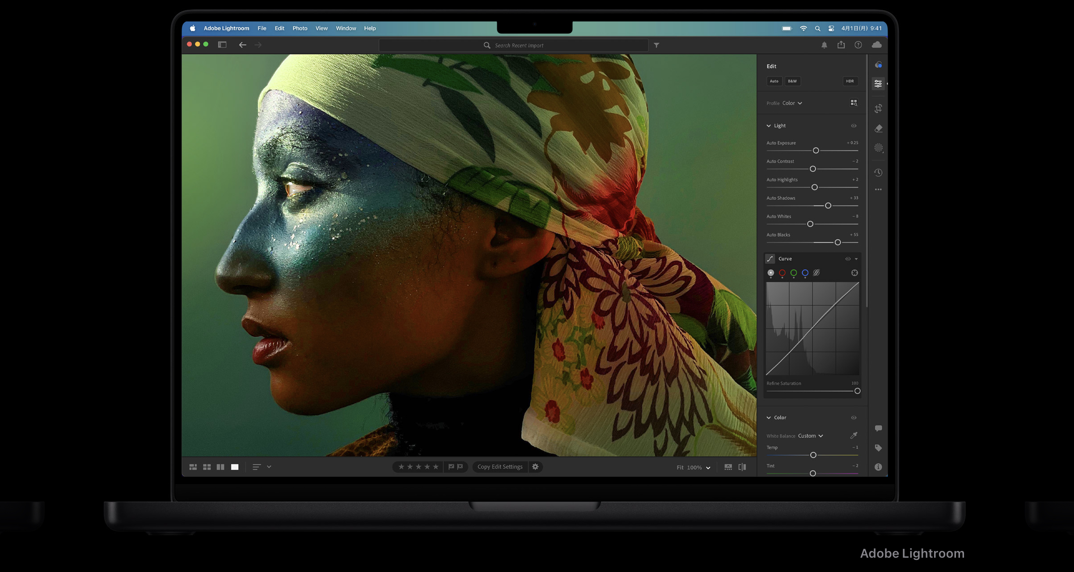Open the photo Info panel
1074x572 pixels.
pyautogui.click(x=878, y=467)
